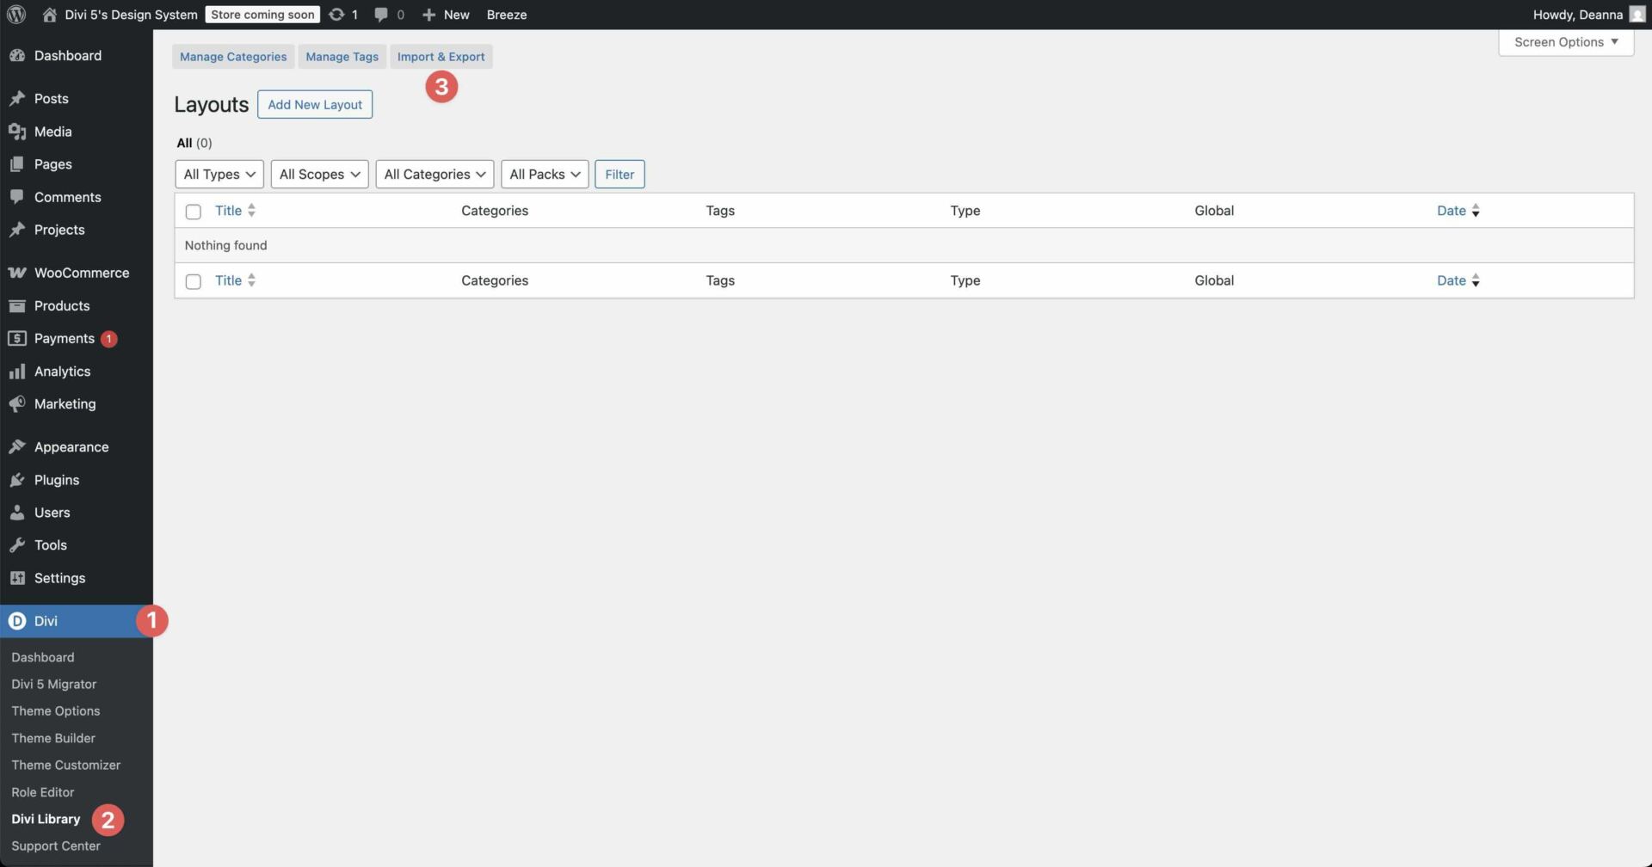Open the All Types dropdown
Image resolution: width=1652 pixels, height=867 pixels.
[x=219, y=174]
